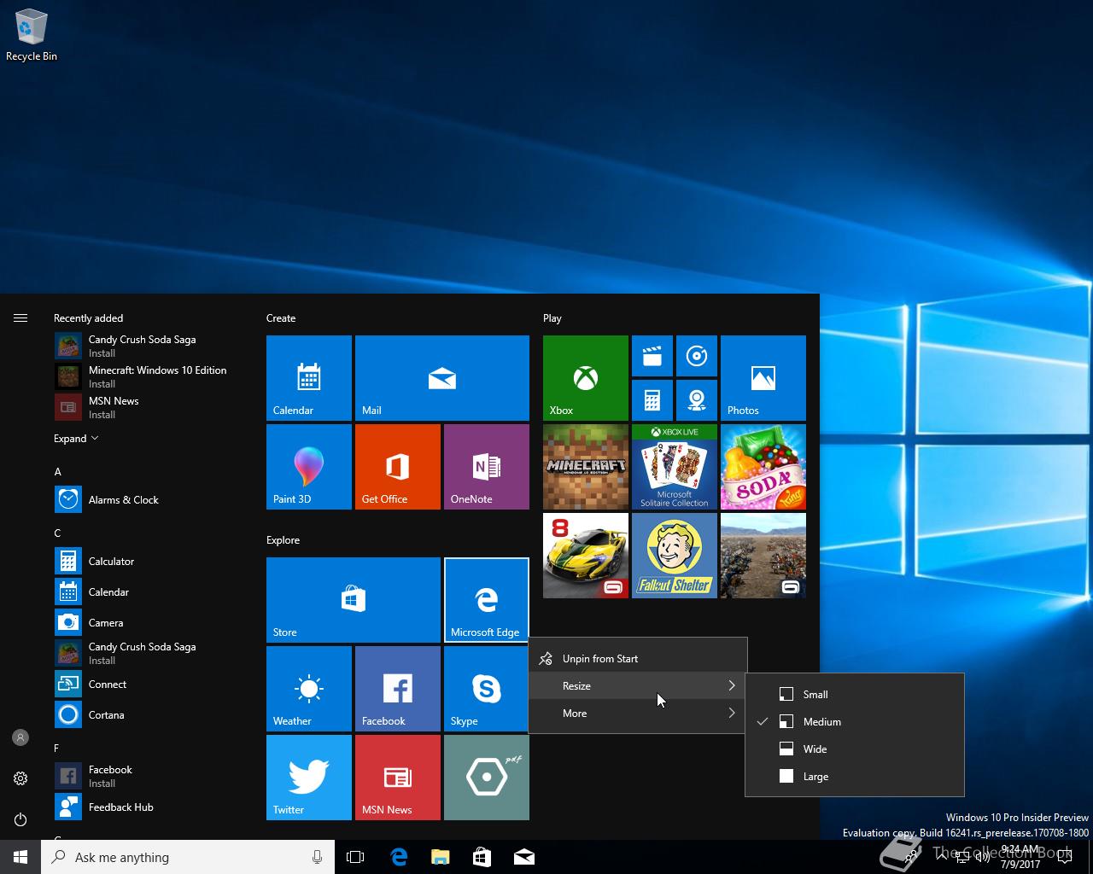Image resolution: width=1093 pixels, height=874 pixels.
Task: Expand the Start menu hamburger navigation
Action: point(20,318)
